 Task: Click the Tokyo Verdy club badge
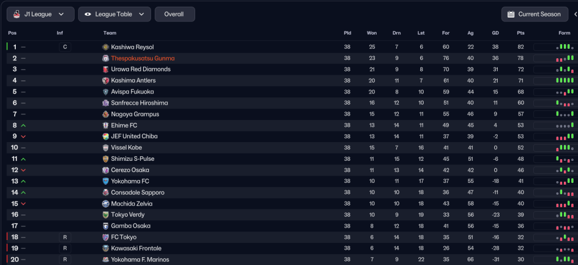[106, 215]
